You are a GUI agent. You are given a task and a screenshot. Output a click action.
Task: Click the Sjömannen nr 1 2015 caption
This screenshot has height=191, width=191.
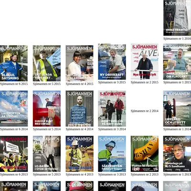click(x=177, y=82)
